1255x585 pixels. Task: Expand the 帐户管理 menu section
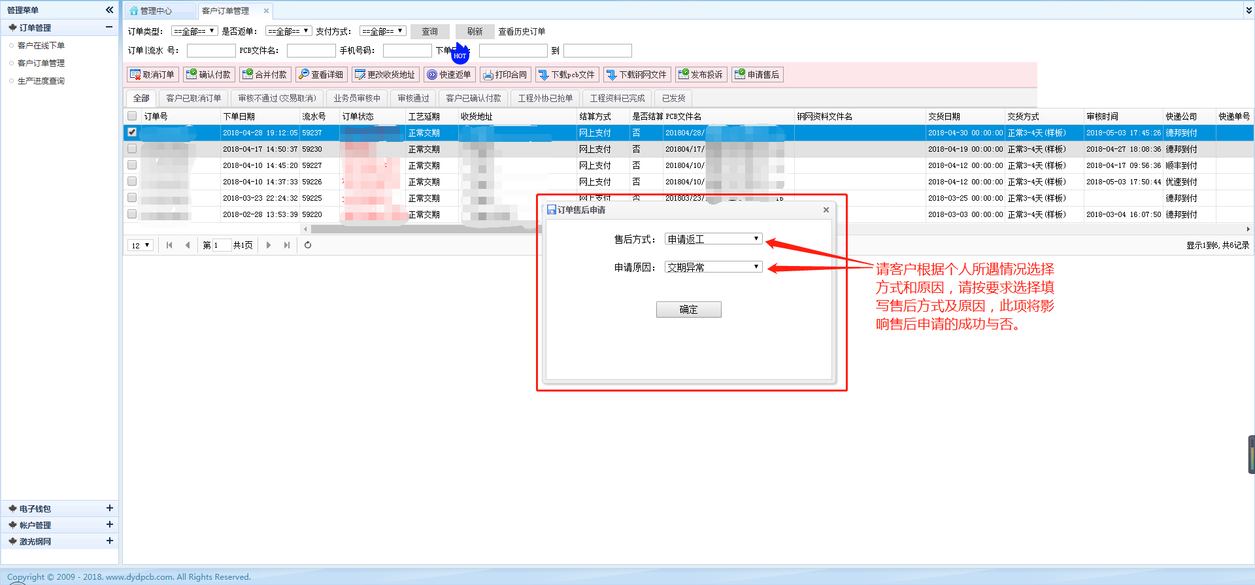click(x=109, y=524)
